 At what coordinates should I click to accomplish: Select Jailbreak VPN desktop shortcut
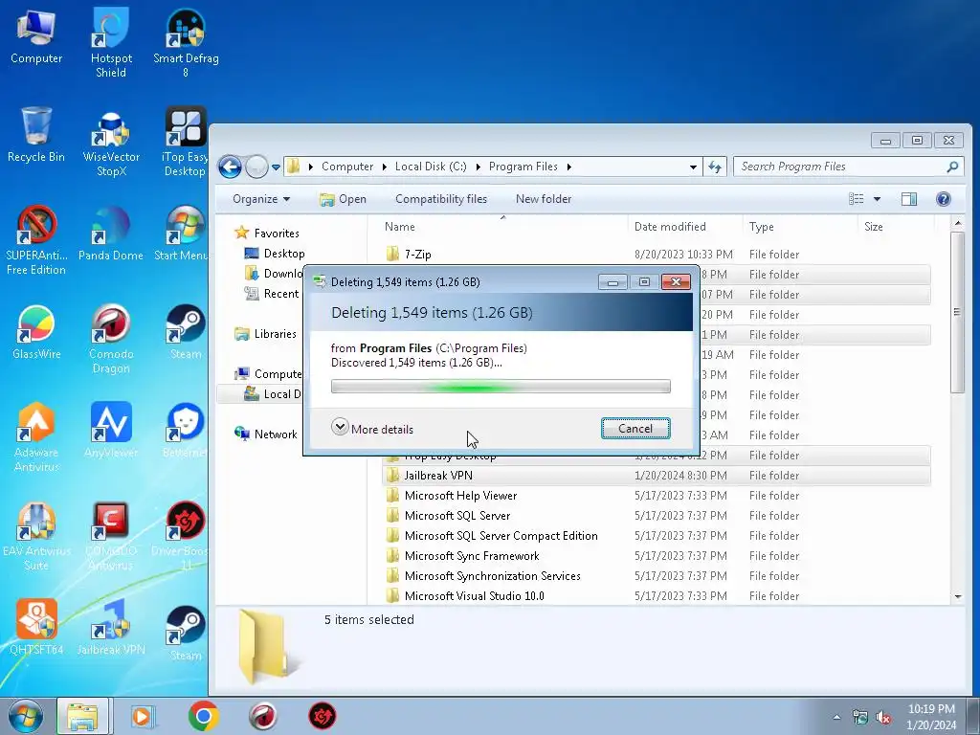pyautogui.click(x=111, y=628)
